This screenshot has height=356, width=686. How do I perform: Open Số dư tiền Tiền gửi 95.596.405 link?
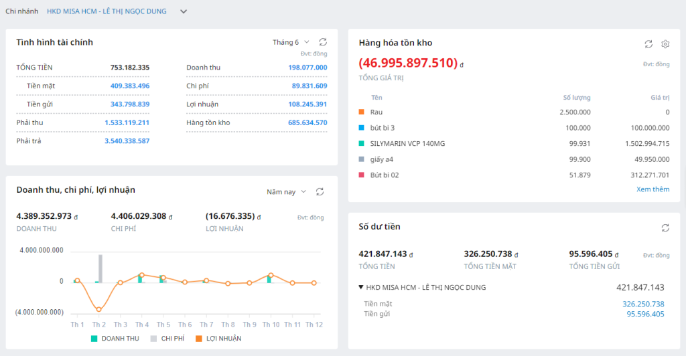pos(645,314)
